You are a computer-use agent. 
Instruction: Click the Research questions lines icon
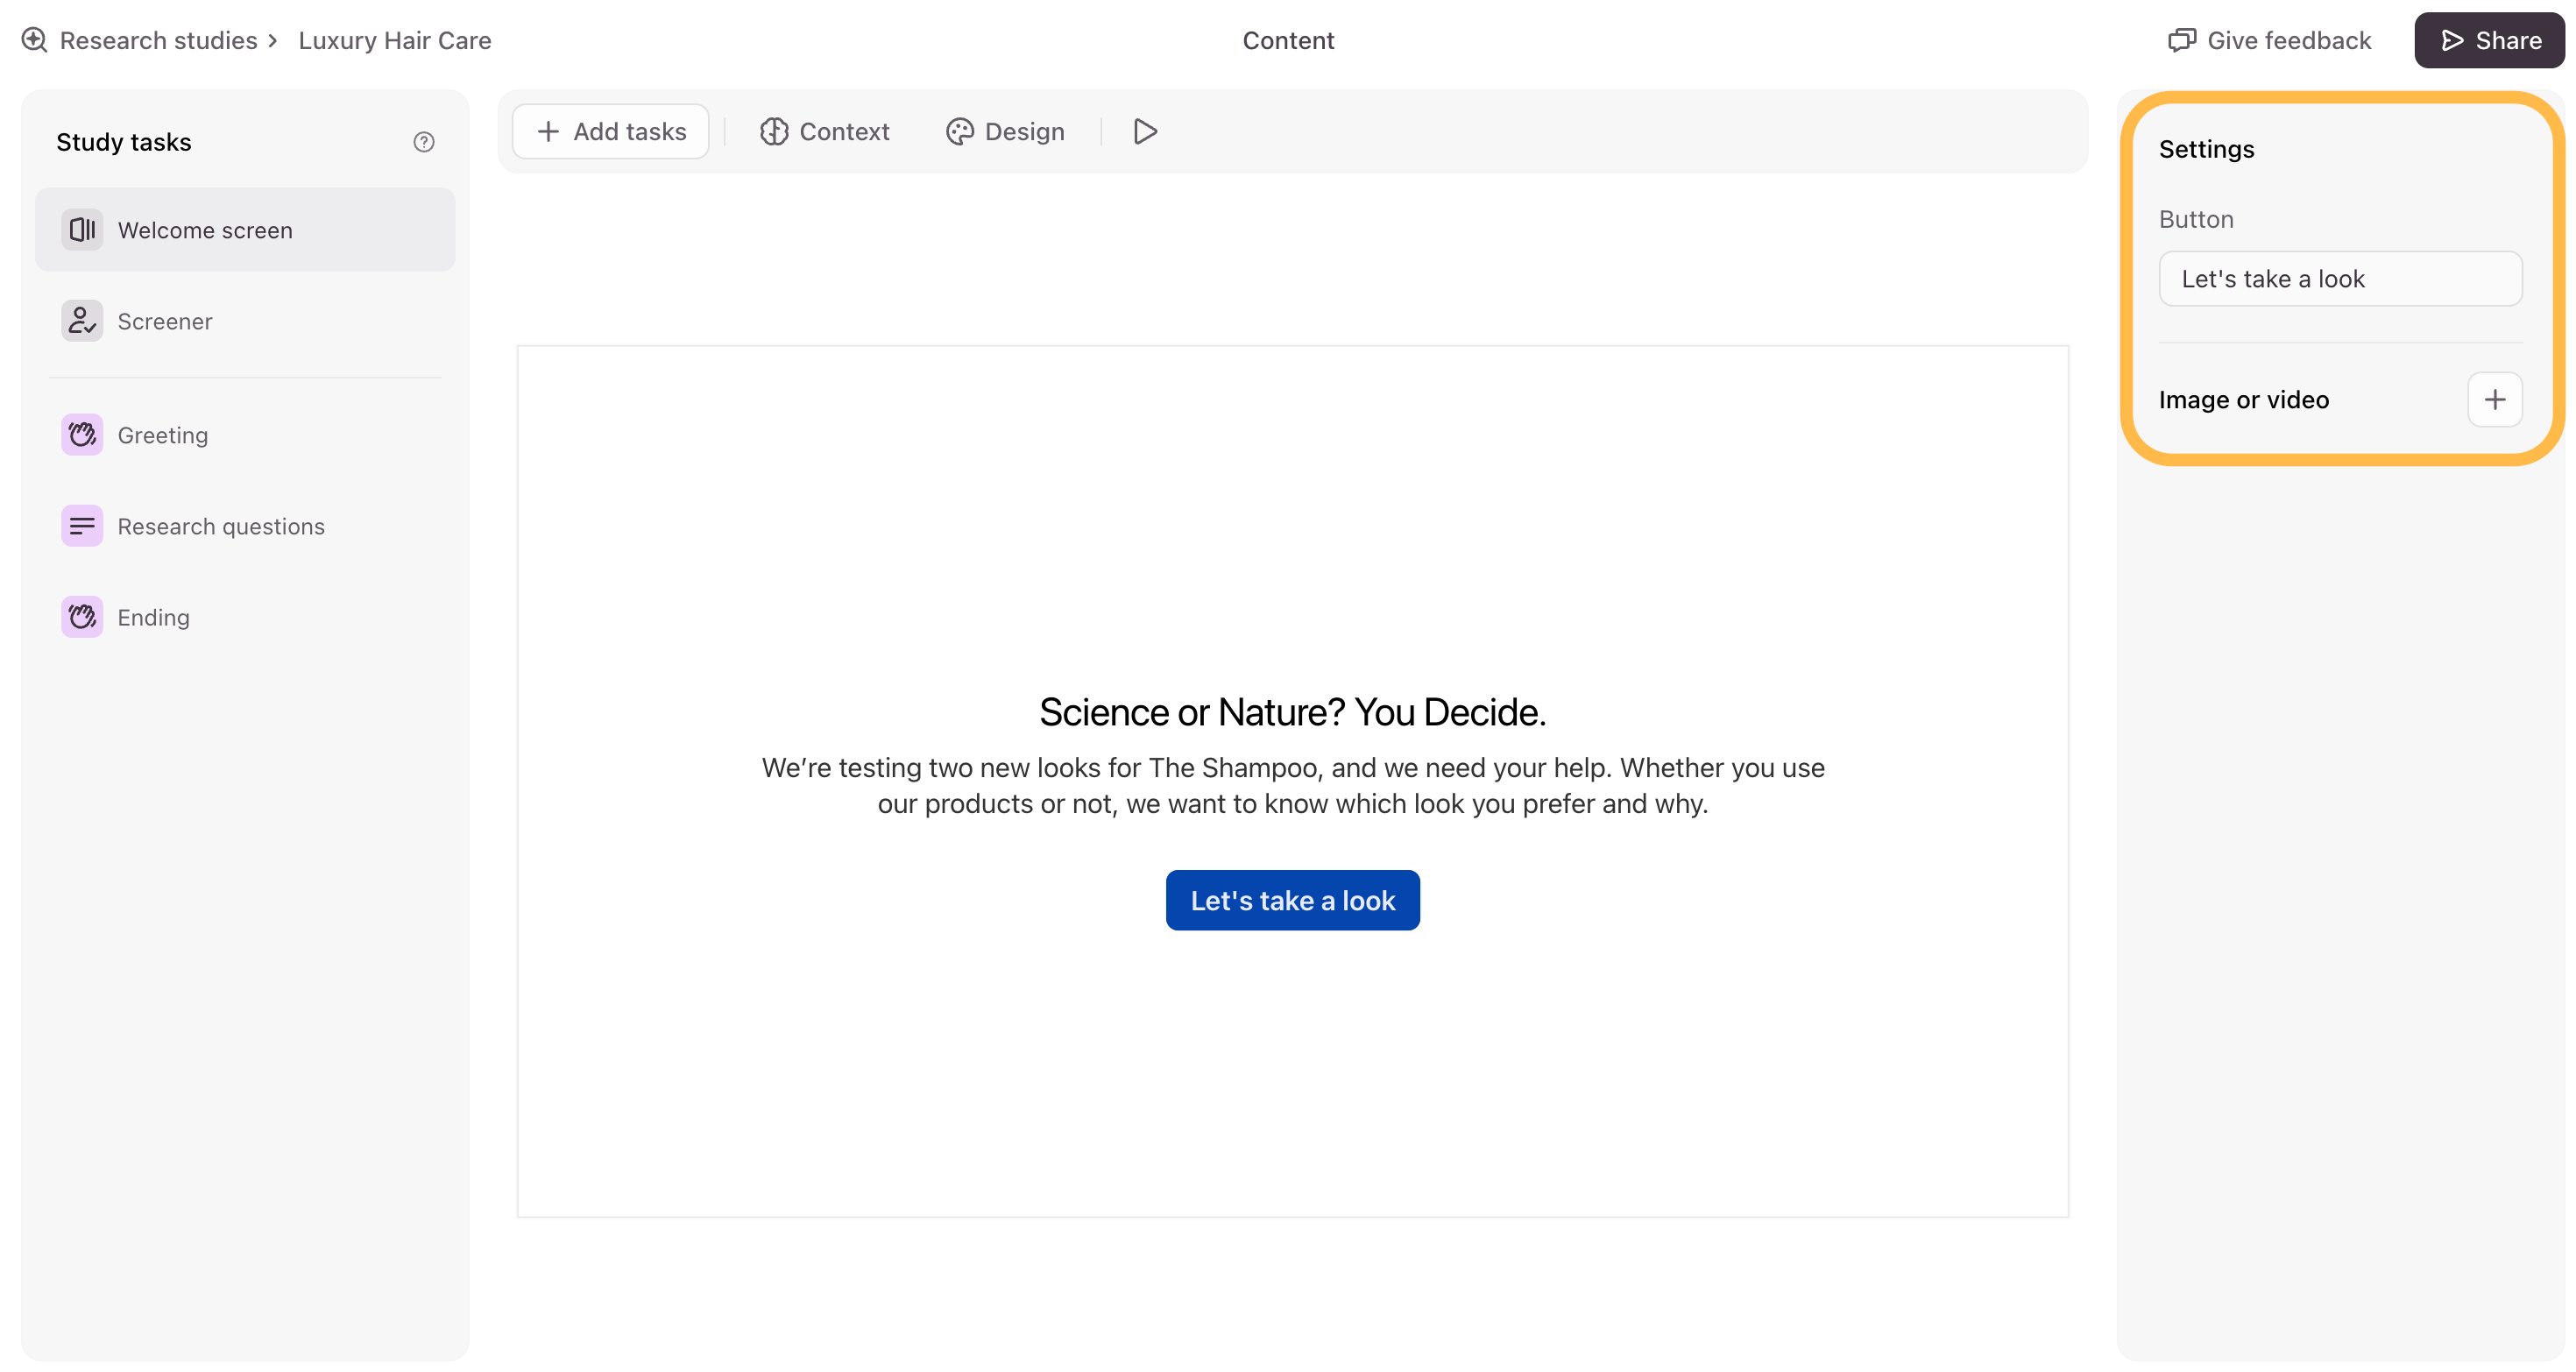coord(82,526)
